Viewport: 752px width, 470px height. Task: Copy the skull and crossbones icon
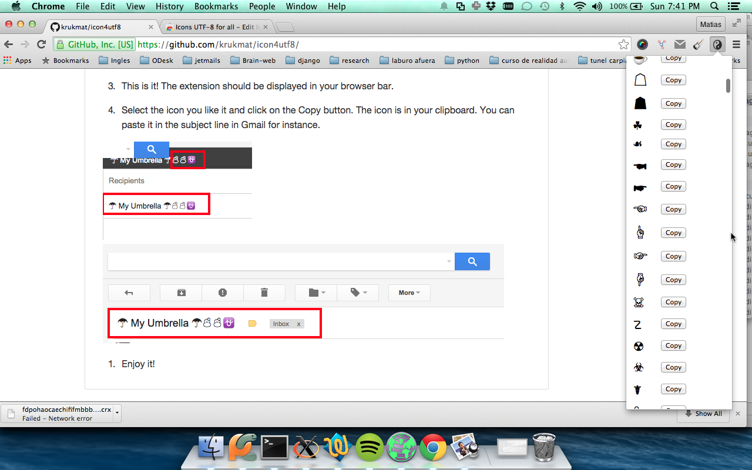pyautogui.click(x=673, y=302)
